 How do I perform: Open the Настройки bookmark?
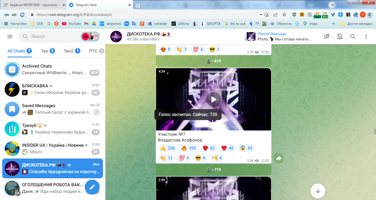tap(15, 24)
